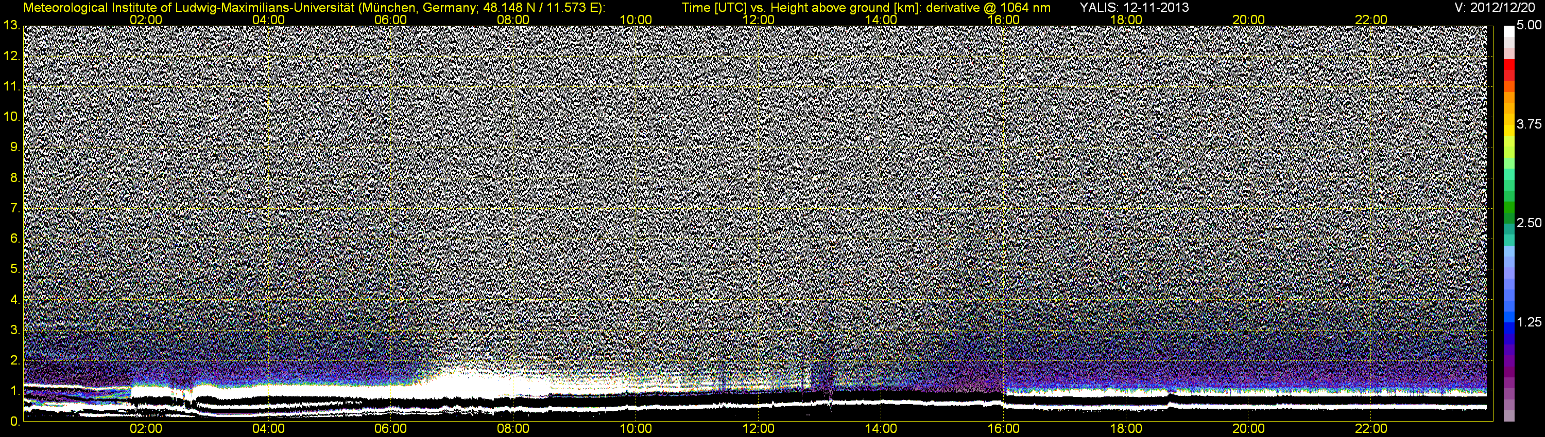Viewport: 1545px width, 437px height.
Task: Select the 10:00 label on the top time axis
Action: point(636,20)
